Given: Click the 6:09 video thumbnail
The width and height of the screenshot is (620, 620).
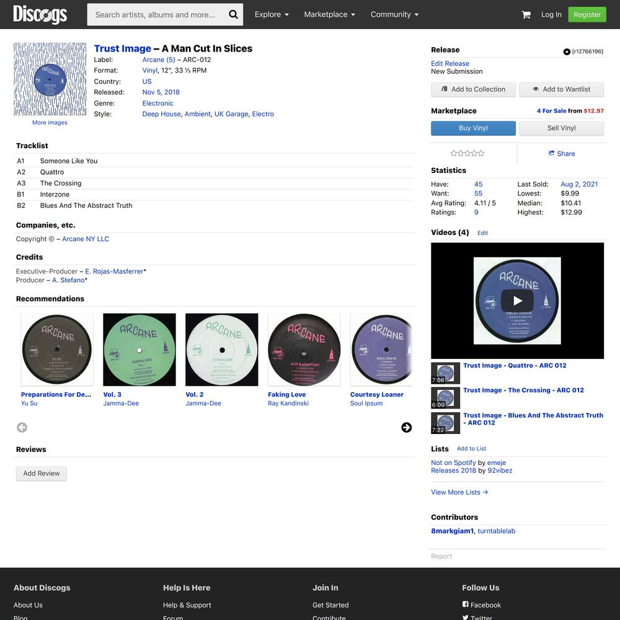Looking at the screenshot, I should click(445, 398).
